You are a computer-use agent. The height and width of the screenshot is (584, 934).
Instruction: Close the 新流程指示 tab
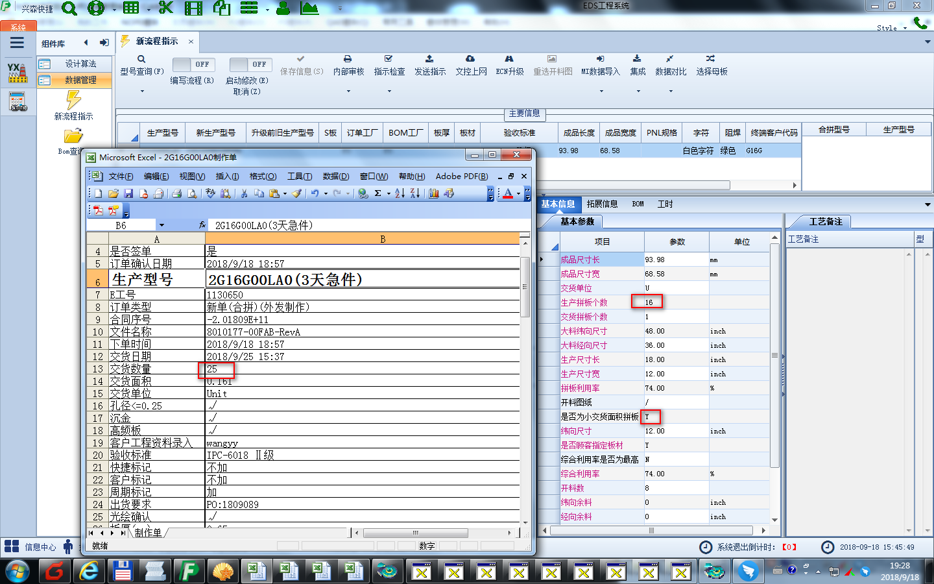point(191,42)
